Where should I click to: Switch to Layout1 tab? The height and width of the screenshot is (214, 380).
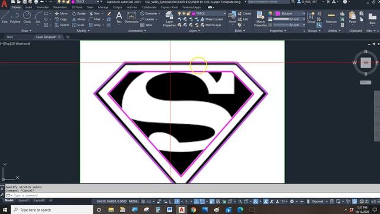click(24, 200)
